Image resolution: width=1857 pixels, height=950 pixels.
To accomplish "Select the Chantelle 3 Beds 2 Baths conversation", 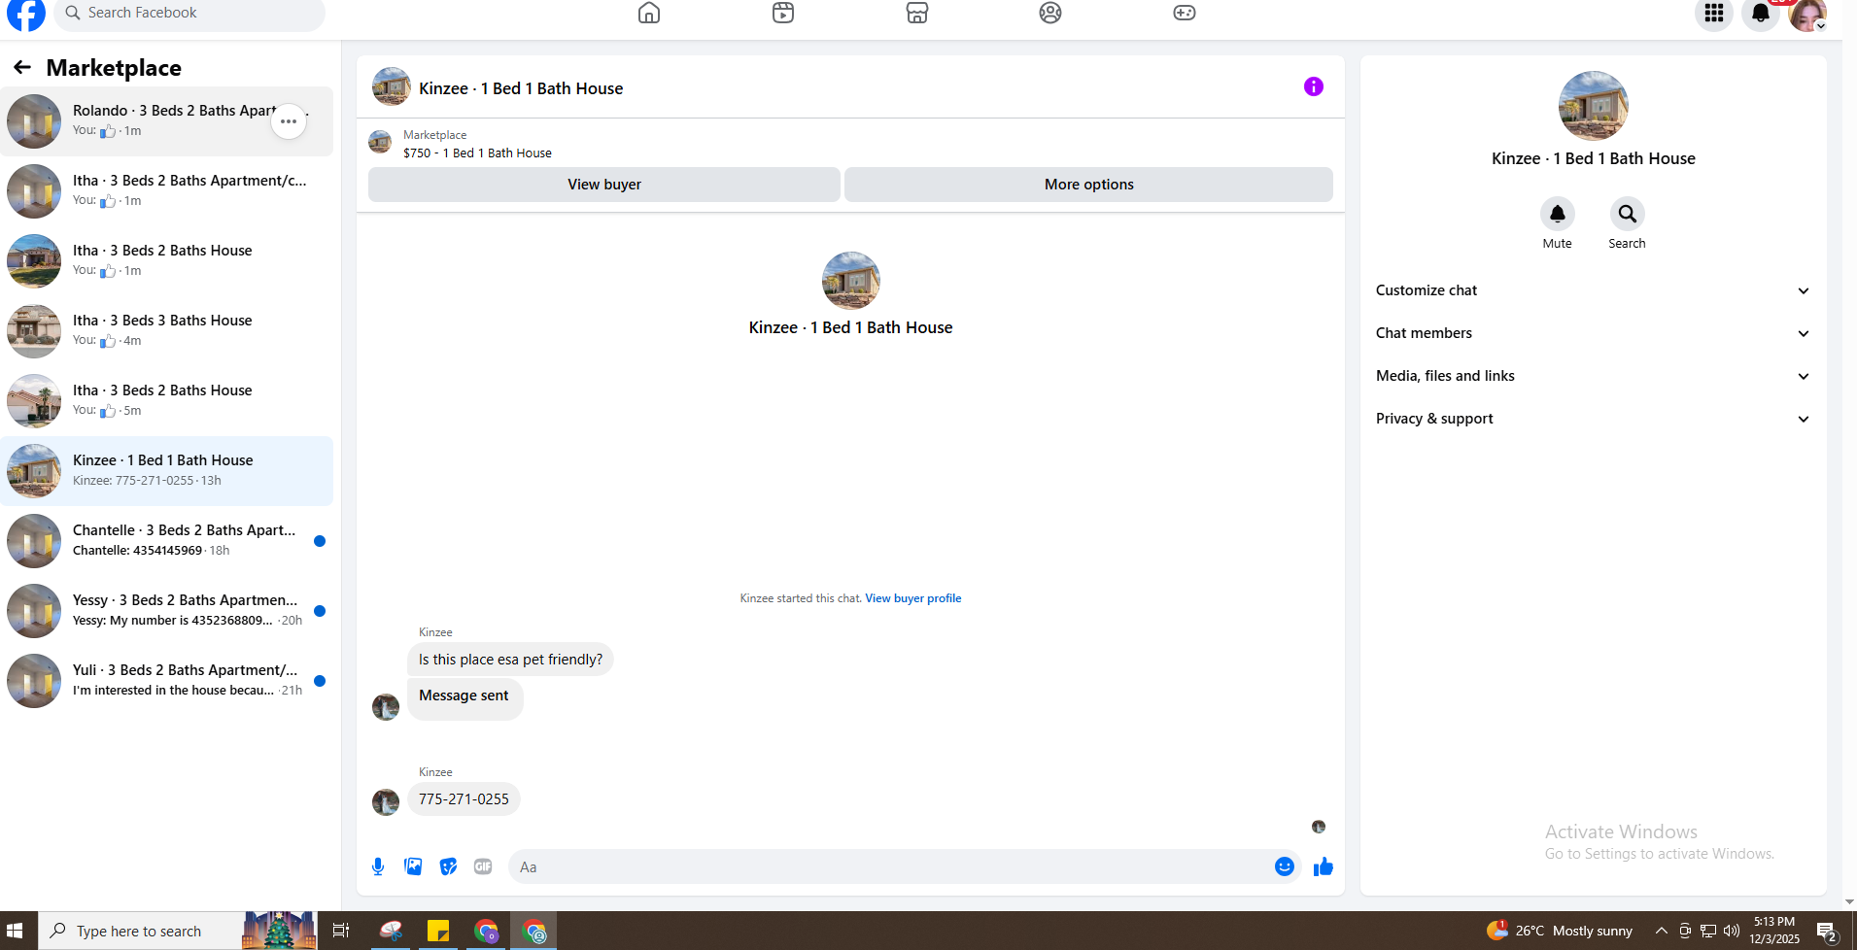I will (166, 541).
